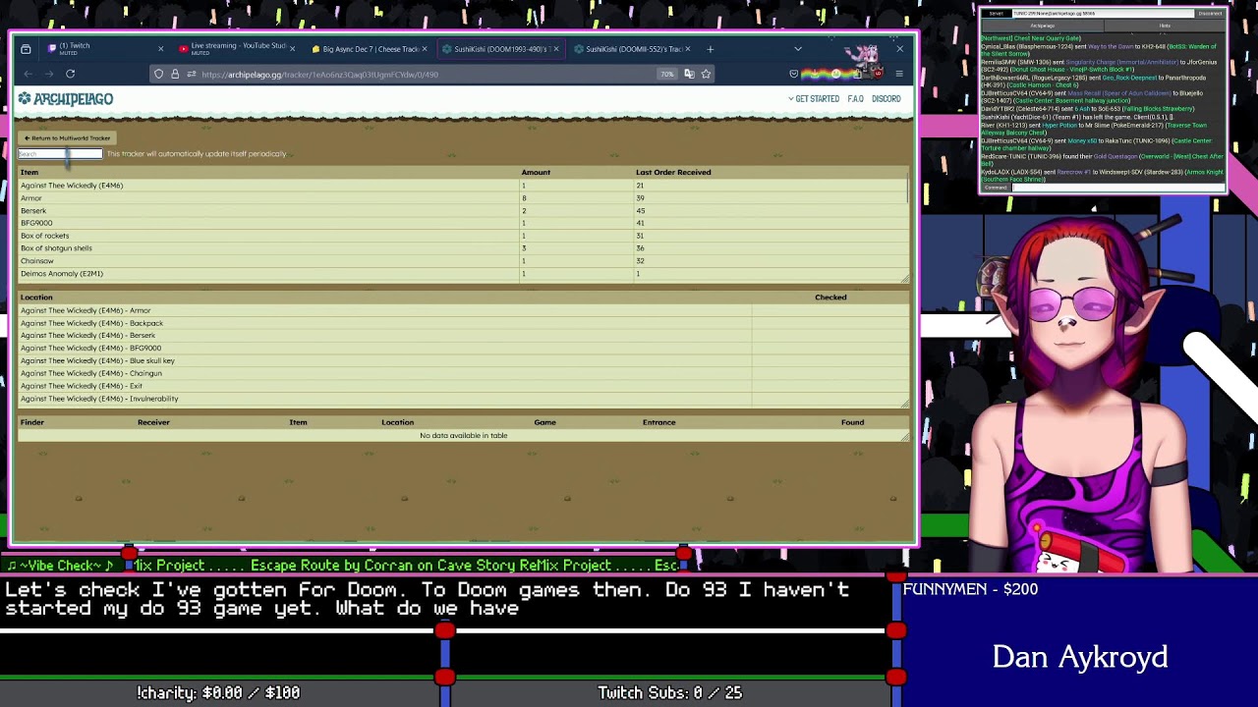The image size is (1258, 707).
Task: Open the F.A.Q page link
Action: [x=855, y=99]
